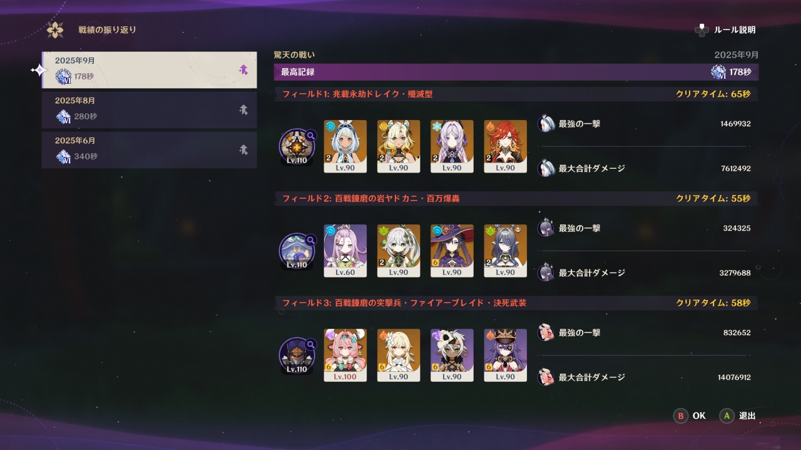
Task: Inspect Field 2 boss icon Lv.110
Action: [x=297, y=251]
